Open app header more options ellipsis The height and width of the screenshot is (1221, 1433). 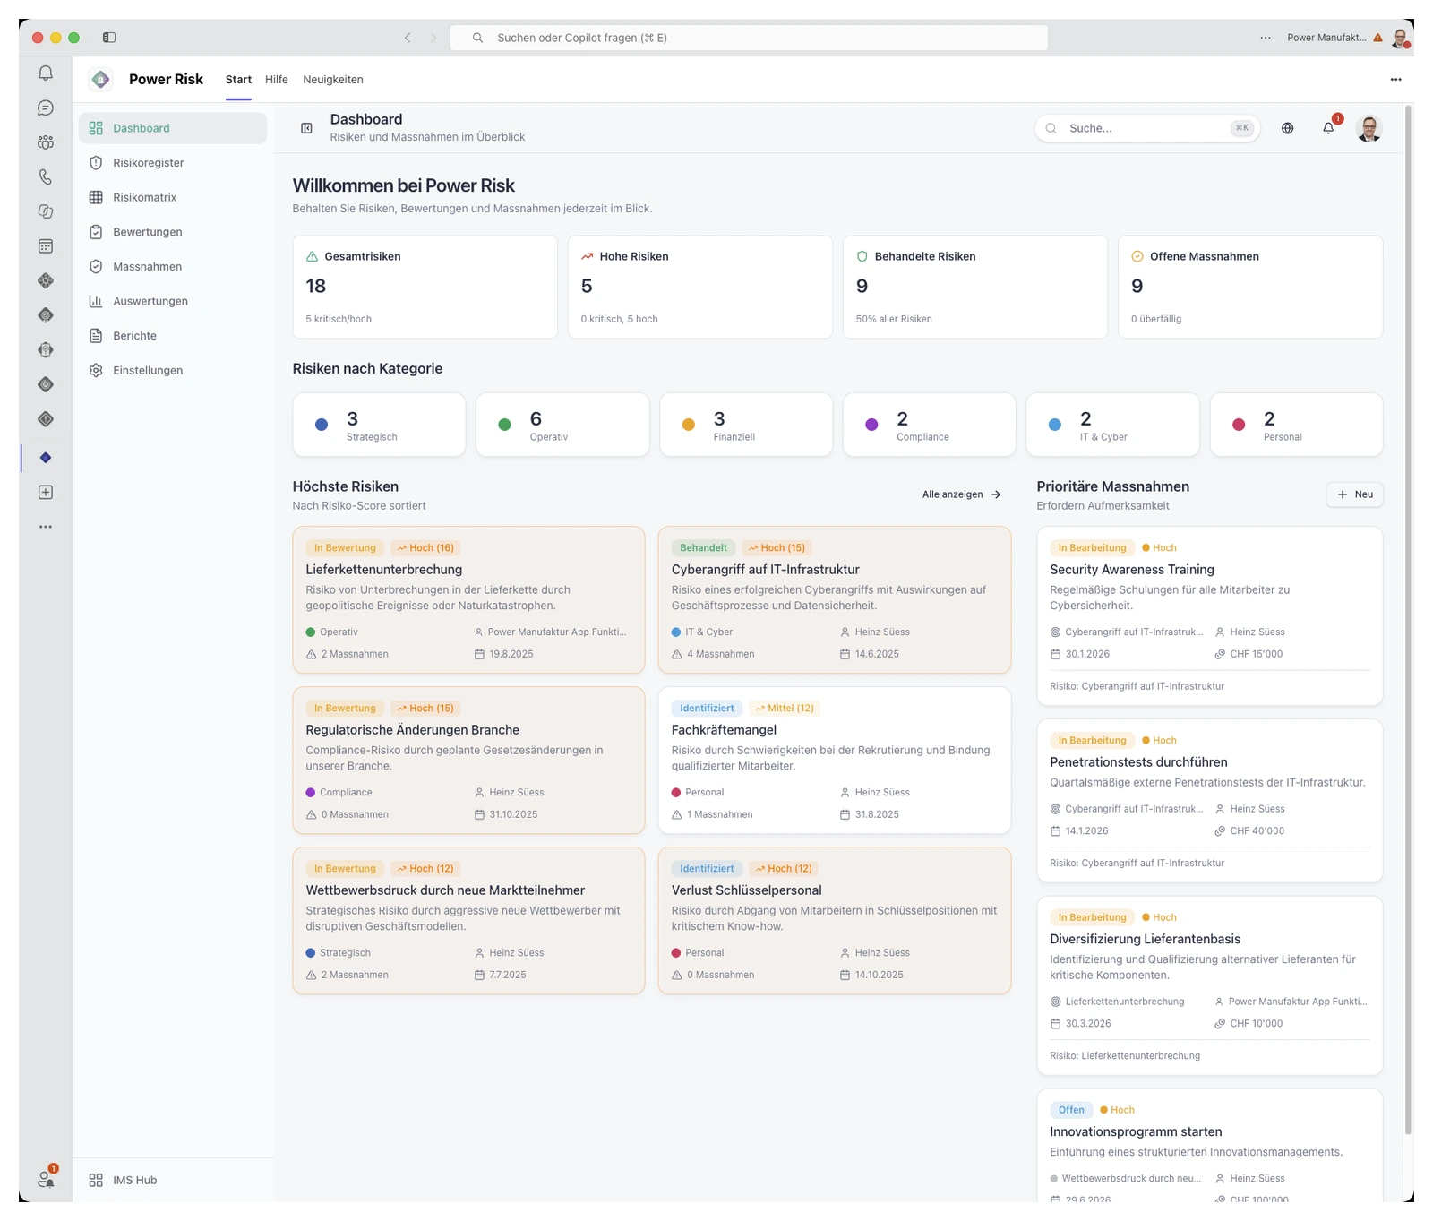(x=1395, y=80)
